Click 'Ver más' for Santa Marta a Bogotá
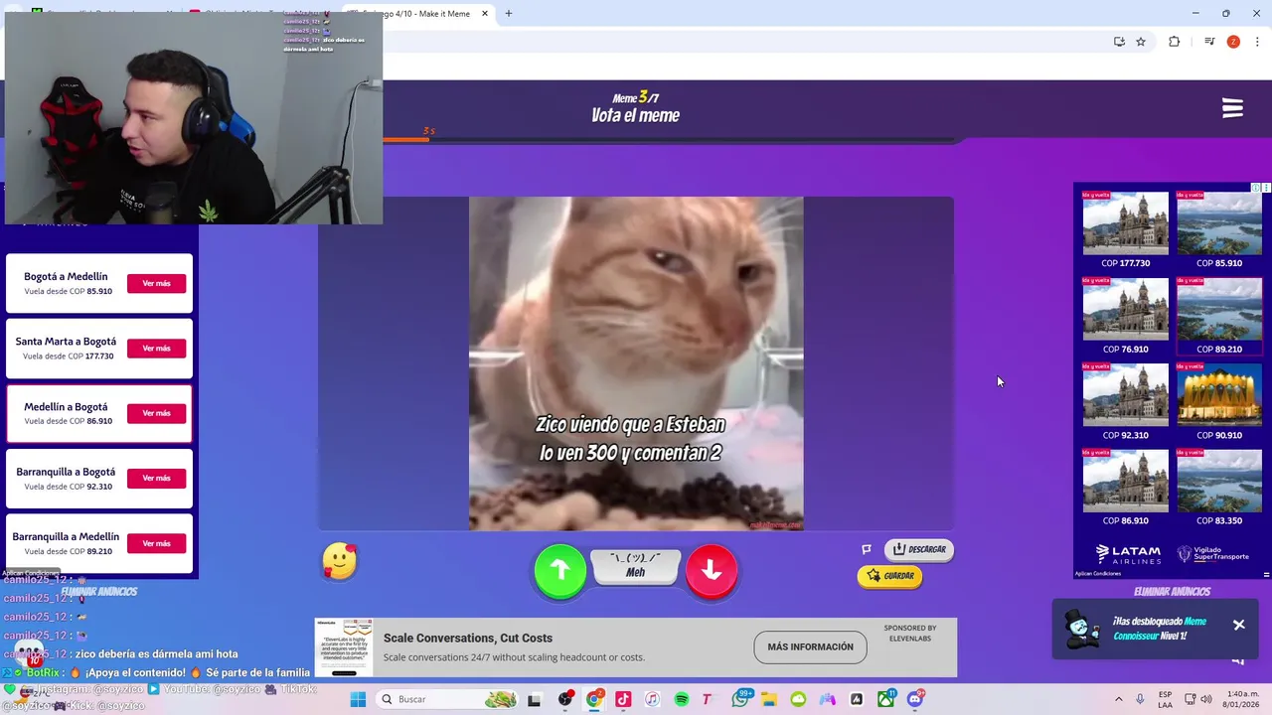The image size is (1272, 715). coord(156,349)
